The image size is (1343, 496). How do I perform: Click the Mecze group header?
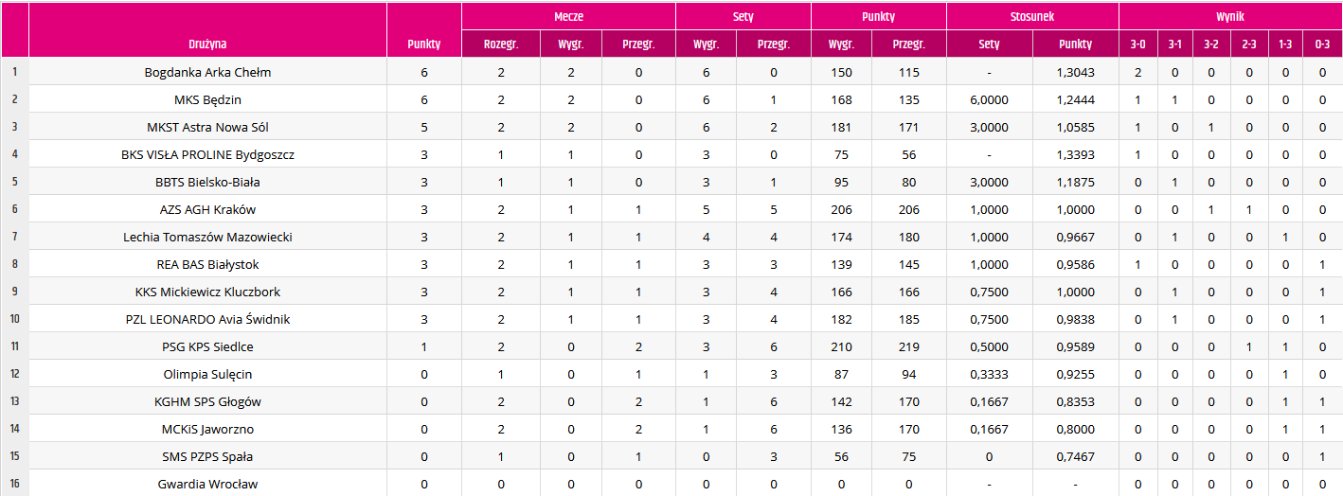(x=568, y=16)
